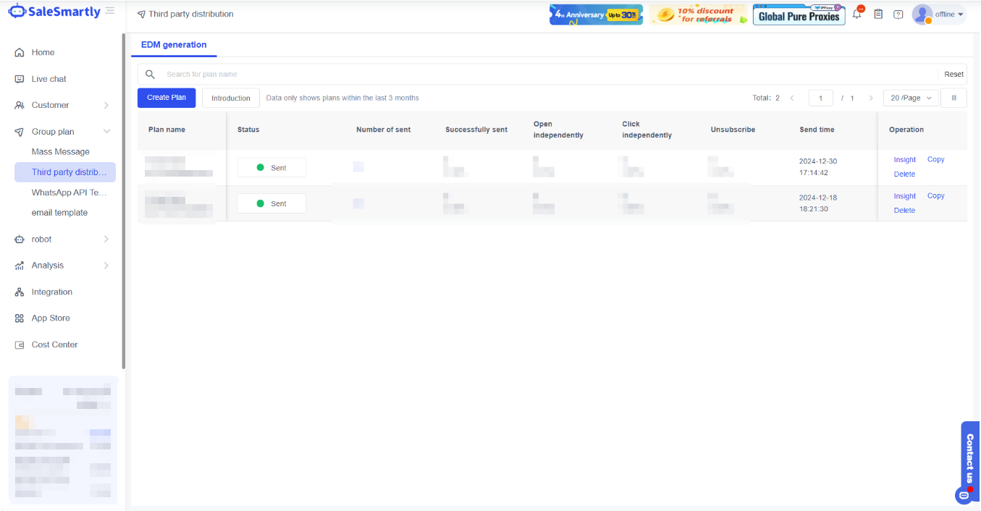
Task: Collapse sidebar using the hamburger icon
Action: click(110, 11)
